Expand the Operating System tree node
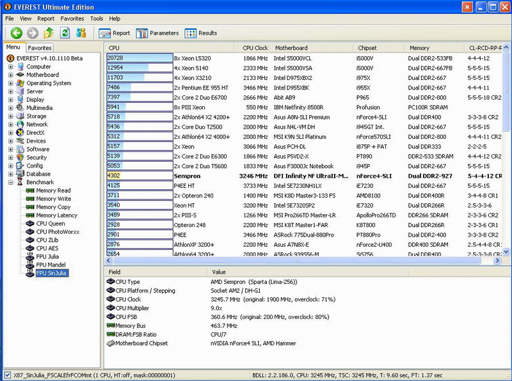512x381 pixels. [x=11, y=83]
